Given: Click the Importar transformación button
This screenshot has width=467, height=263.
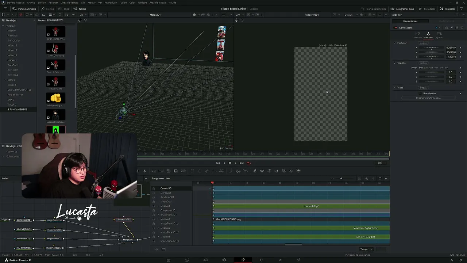Looking at the screenshot, I should point(428,98).
